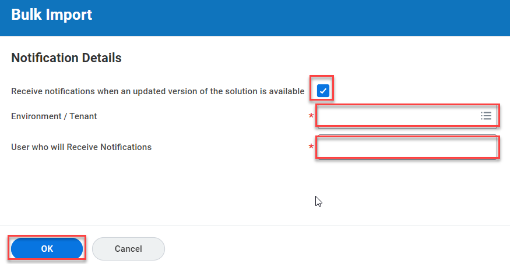
Task: Click the "Receive notifications when an updated version" label
Action: [x=157, y=91]
